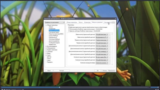Click small button beside Дополнительная кнопка 2 (двойной щелчок)
Screen dimensions: 160x90
[109, 54]
